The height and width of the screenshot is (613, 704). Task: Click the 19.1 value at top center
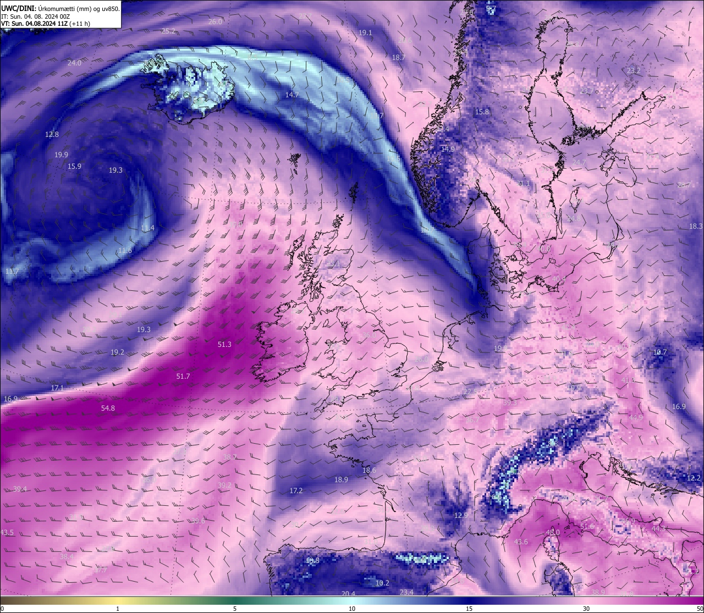pyautogui.click(x=365, y=32)
